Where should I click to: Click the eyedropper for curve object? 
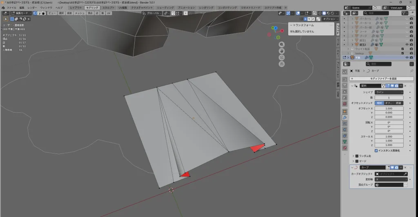coord(405,174)
